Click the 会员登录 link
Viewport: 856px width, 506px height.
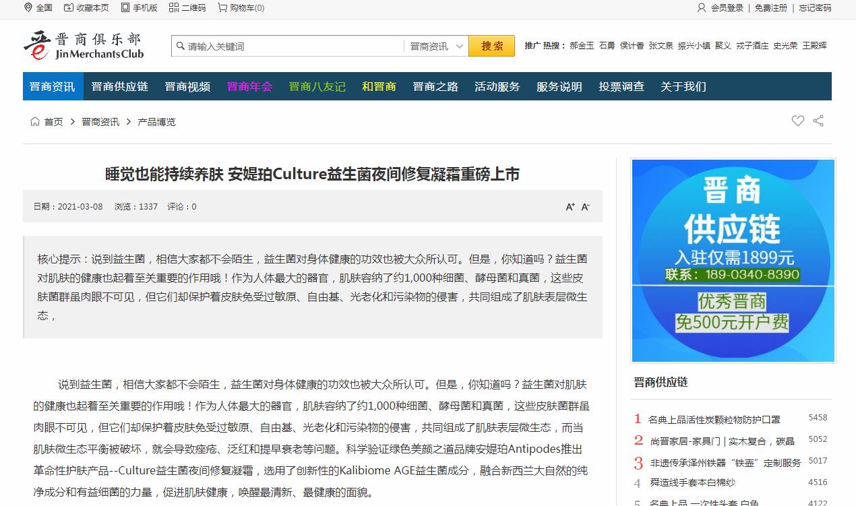coord(727,8)
